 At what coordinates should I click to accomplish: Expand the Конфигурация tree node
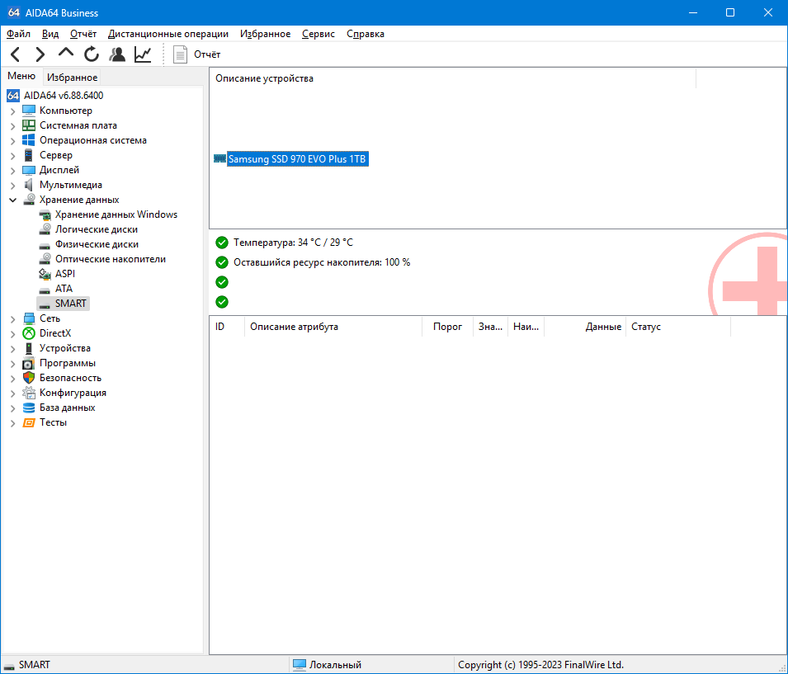13,393
